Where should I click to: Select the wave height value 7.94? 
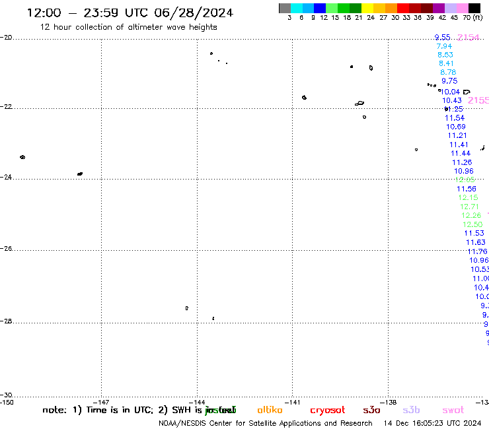444,46
